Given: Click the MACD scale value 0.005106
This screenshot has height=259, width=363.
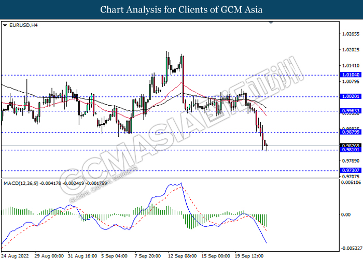Looking at the screenshot, I should point(351,182).
